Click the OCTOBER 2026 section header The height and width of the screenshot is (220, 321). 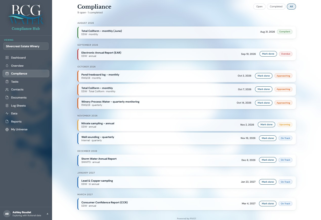(x=87, y=67)
